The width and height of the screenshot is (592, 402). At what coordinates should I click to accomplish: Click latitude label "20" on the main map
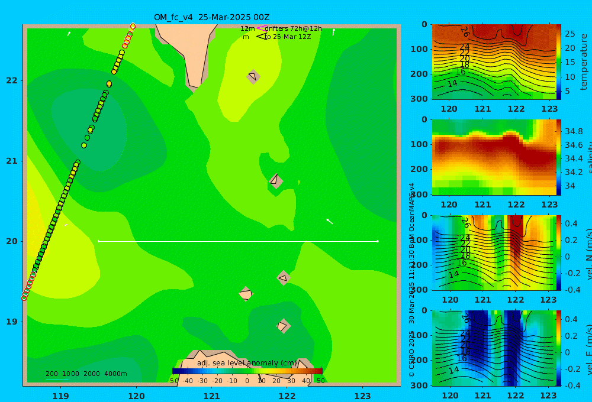click(12, 241)
